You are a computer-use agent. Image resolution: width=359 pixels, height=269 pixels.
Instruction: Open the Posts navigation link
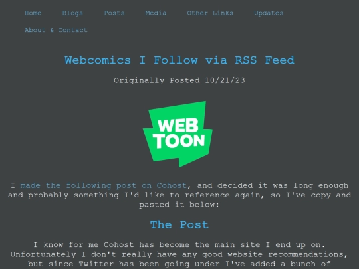click(x=114, y=13)
